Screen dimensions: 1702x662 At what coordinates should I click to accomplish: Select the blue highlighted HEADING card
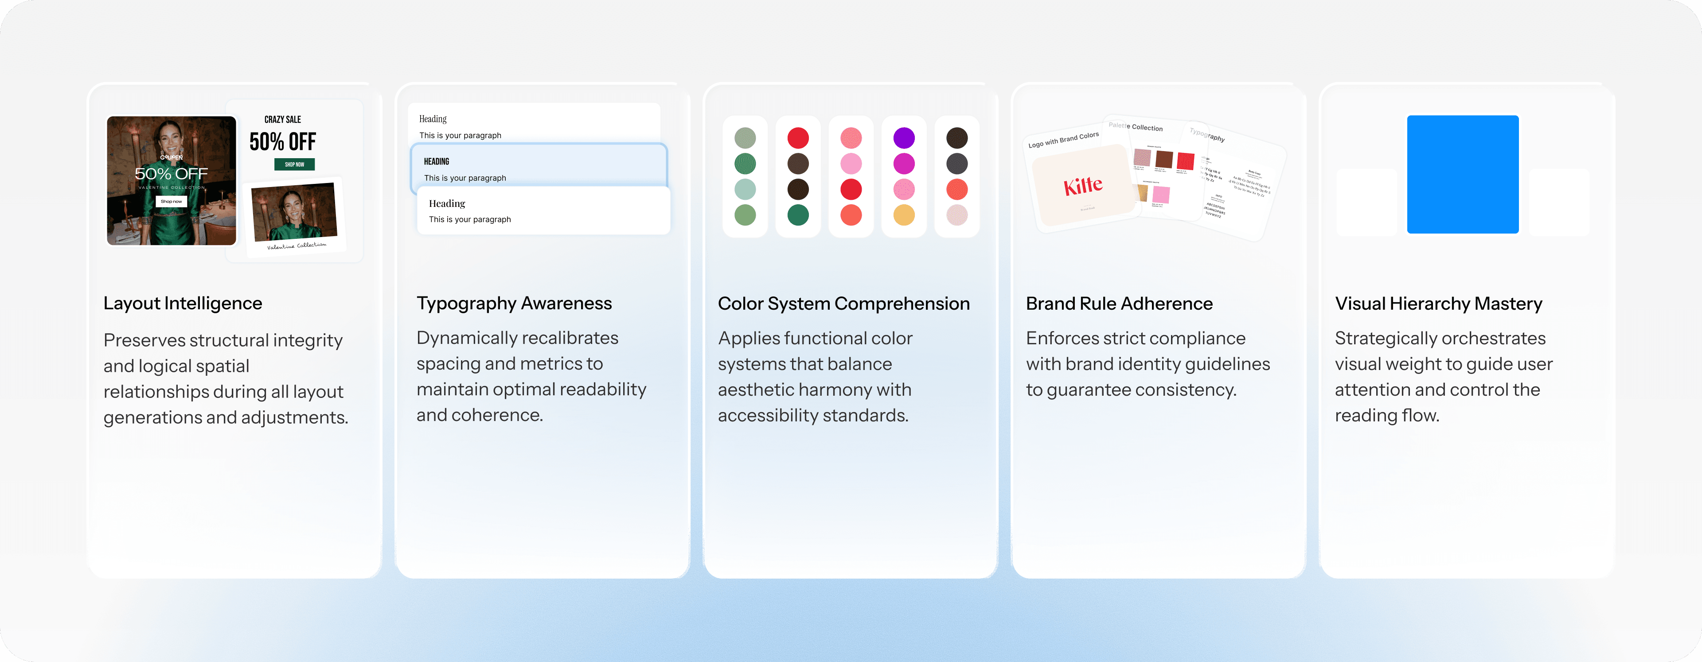point(539,168)
